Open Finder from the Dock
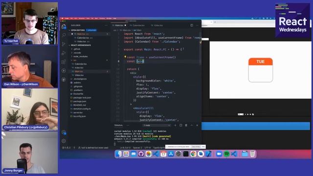313x176 pixels. coord(119,154)
